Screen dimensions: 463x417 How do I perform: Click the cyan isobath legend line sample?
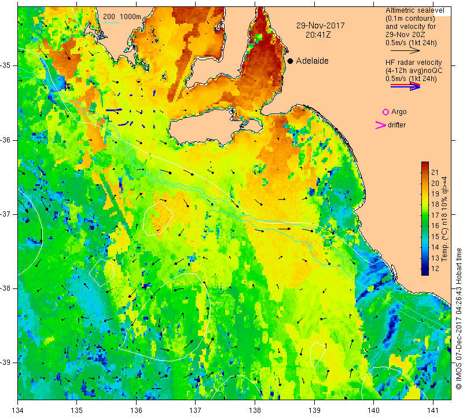click(x=111, y=23)
